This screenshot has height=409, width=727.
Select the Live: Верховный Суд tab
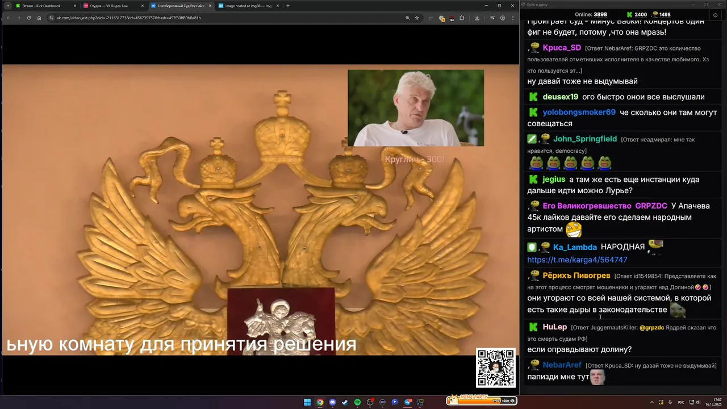click(x=181, y=6)
